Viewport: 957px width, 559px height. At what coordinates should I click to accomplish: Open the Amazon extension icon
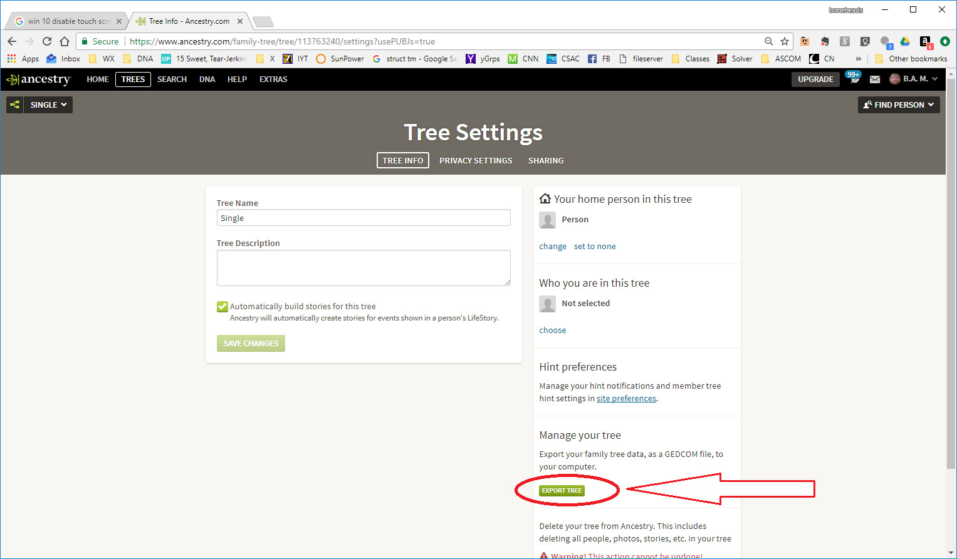[925, 41]
